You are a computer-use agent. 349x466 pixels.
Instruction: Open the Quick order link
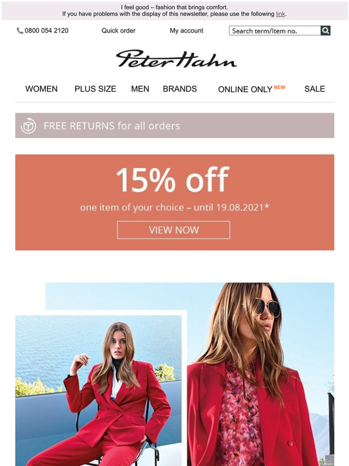[119, 31]
